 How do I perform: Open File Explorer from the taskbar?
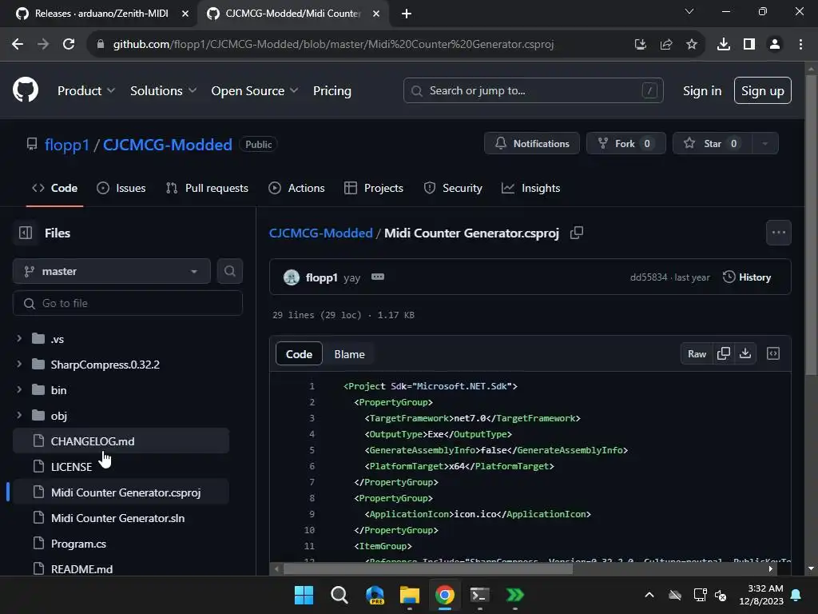(410, 595)
